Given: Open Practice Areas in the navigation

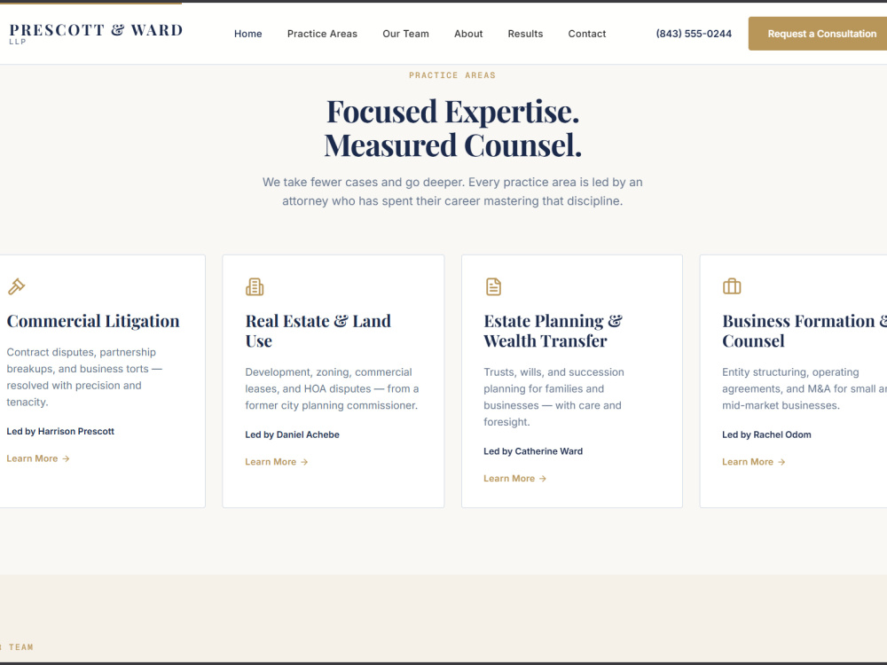Looking at the screenshot, I should (322, 34).
